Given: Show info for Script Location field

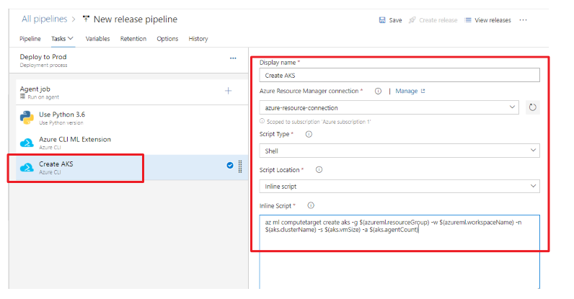Looking at the screenshot, I should point(319,170).
